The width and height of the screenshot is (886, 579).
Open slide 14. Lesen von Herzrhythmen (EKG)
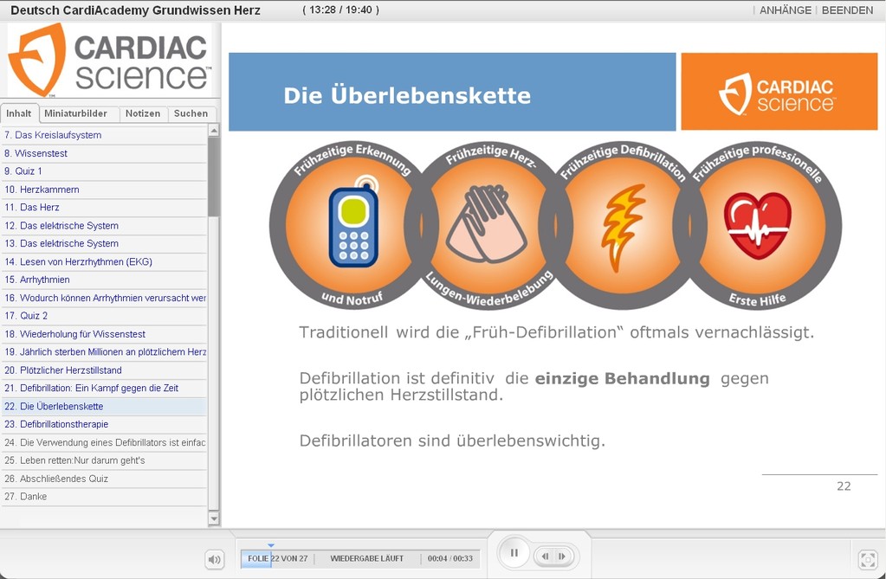pyautogui.click(x=104, y=261)
